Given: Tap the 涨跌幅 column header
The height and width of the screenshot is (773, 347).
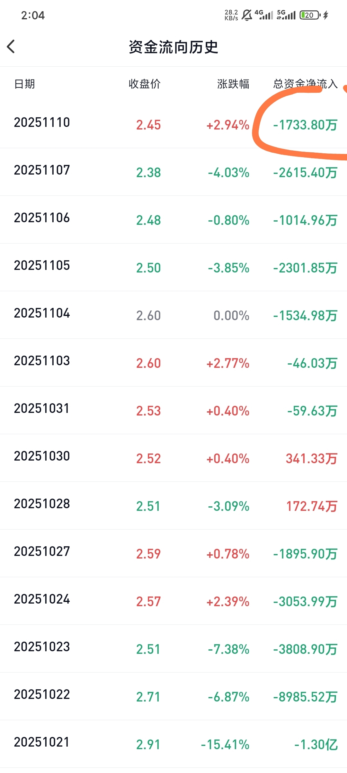Looking at the screenshot, I should tap(233, 84).
